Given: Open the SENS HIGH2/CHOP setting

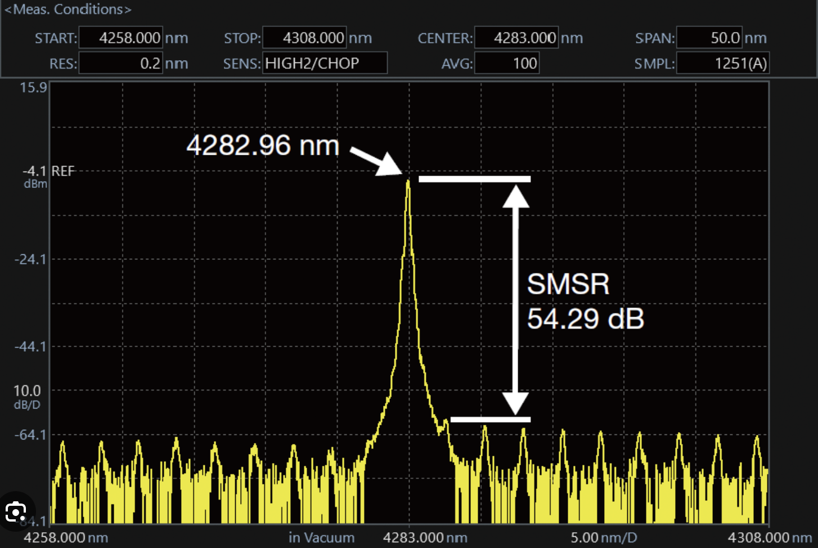Looking at the screenshot, I should coord(325,63).
